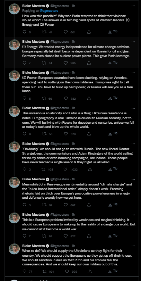The image size is (141, 281).
Task: Reply to the tweet about European militaries
Action: click(x=25, y=98)
